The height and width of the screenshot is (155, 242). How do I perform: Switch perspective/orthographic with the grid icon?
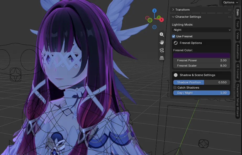click(162, 58)
